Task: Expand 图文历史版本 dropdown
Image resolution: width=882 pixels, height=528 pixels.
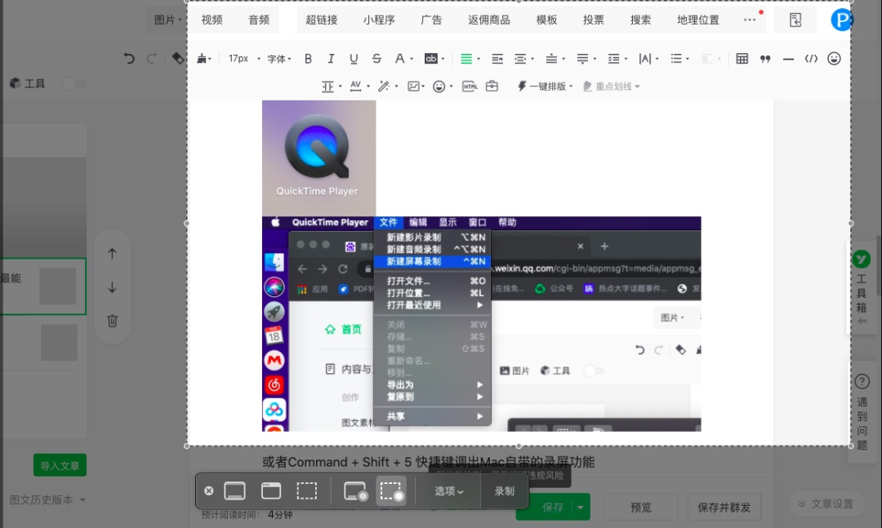Action: 47,499
